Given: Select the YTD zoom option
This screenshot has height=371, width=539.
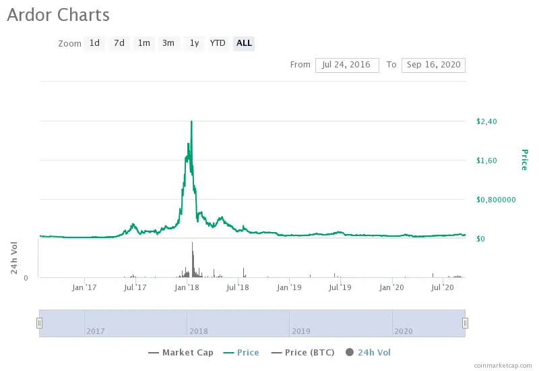Looking at the screenshot, I should click(218, 43).
